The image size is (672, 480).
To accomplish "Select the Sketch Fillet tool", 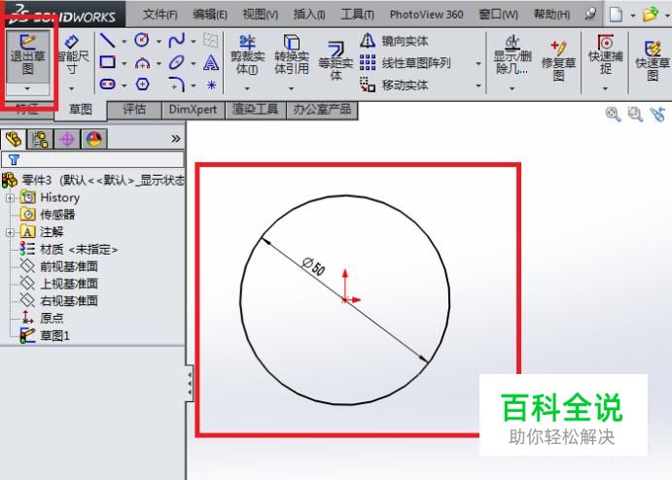I will [x=177, y=85].
